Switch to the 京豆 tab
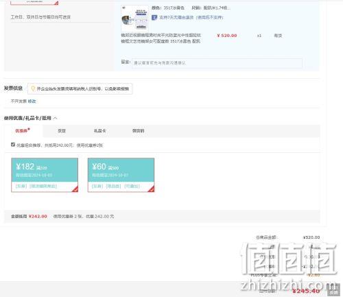 62,131
